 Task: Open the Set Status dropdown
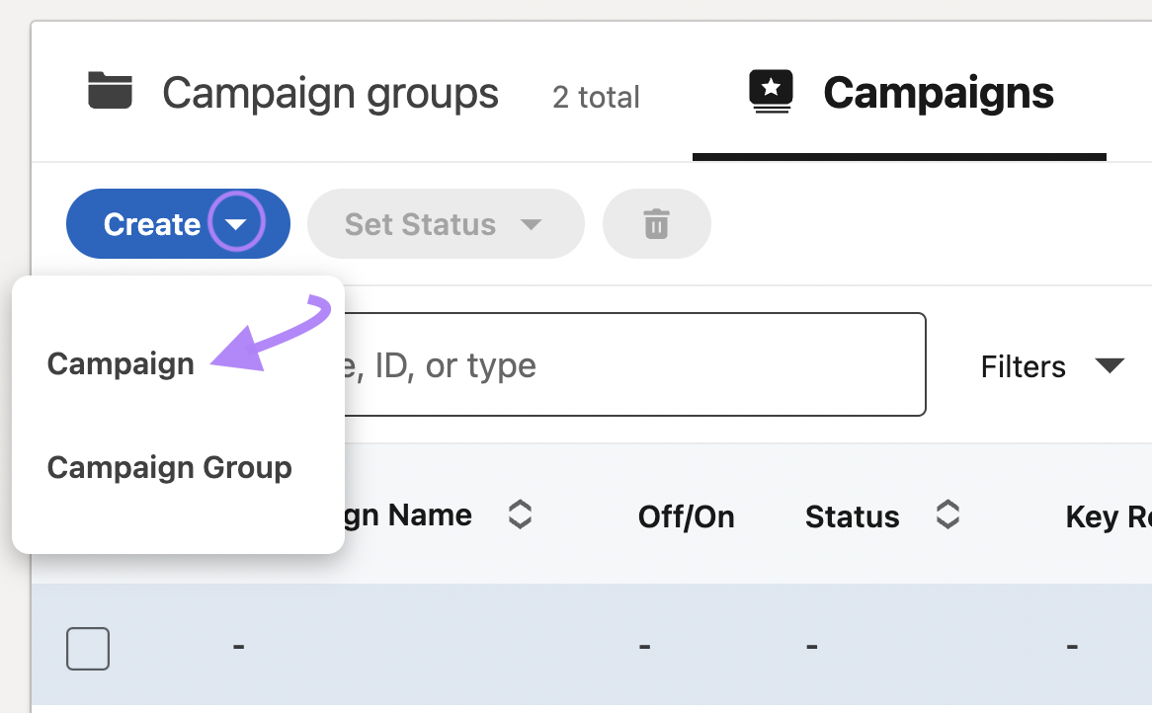(445, 223)
